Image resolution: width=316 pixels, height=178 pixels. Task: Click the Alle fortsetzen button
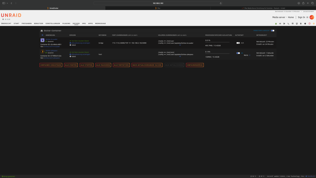pyautogui.click(x=121, y=65)
